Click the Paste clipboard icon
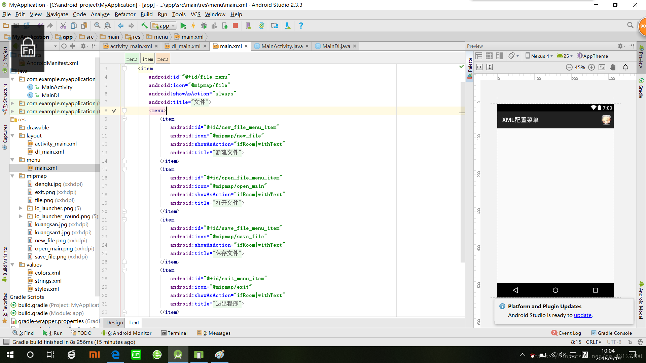This screenshot has height=363, width=646. tap(84, 26)
